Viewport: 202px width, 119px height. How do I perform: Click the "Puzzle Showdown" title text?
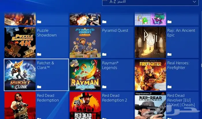point(47,33)
